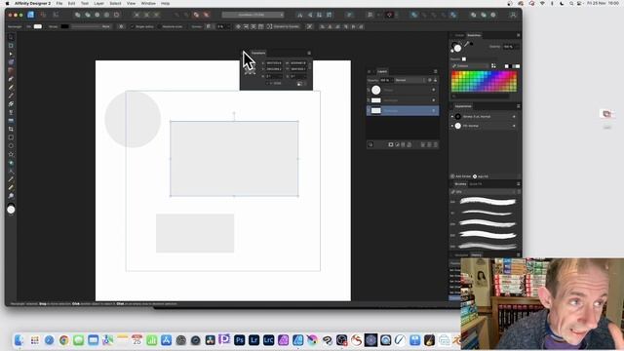624x351 pixels.
Task: Open the Appearance panel options menu
Action: tap(518, 106)
